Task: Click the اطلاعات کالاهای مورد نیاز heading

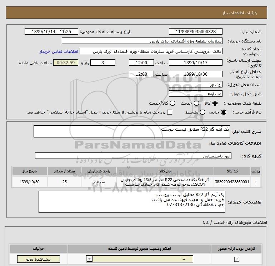Action: point(235,143)
